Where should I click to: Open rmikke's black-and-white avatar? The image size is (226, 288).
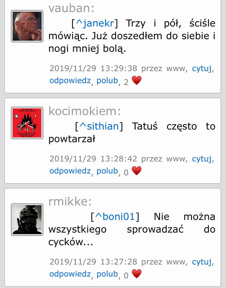[27, 220]
